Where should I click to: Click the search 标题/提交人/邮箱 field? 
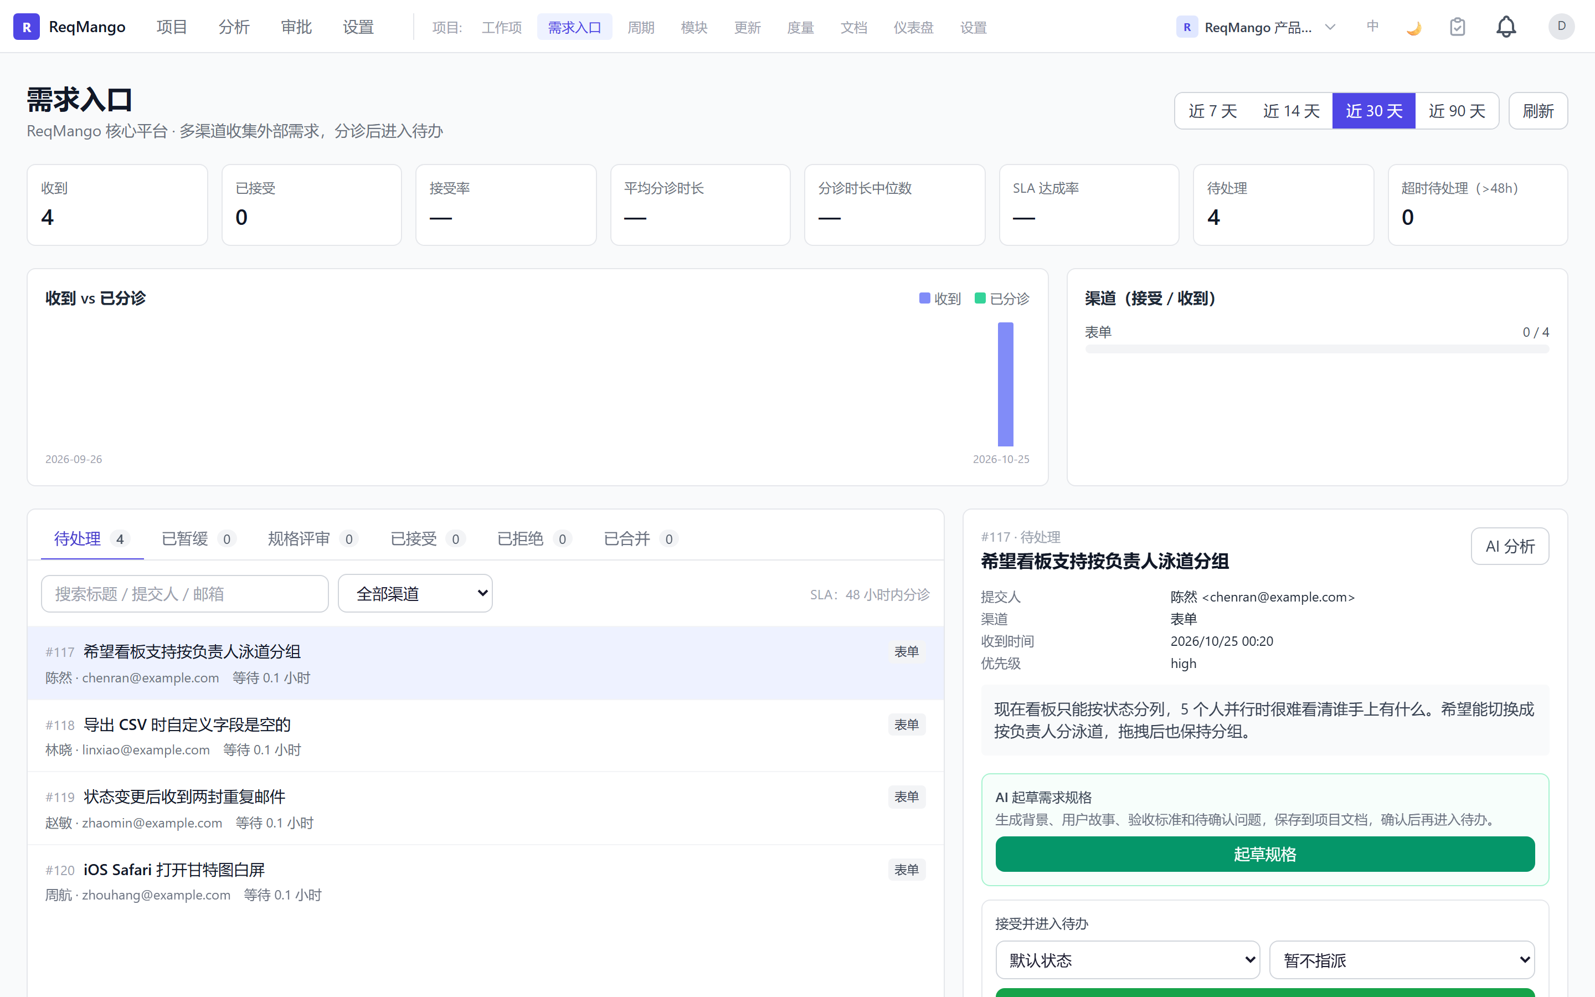[184, 593]
